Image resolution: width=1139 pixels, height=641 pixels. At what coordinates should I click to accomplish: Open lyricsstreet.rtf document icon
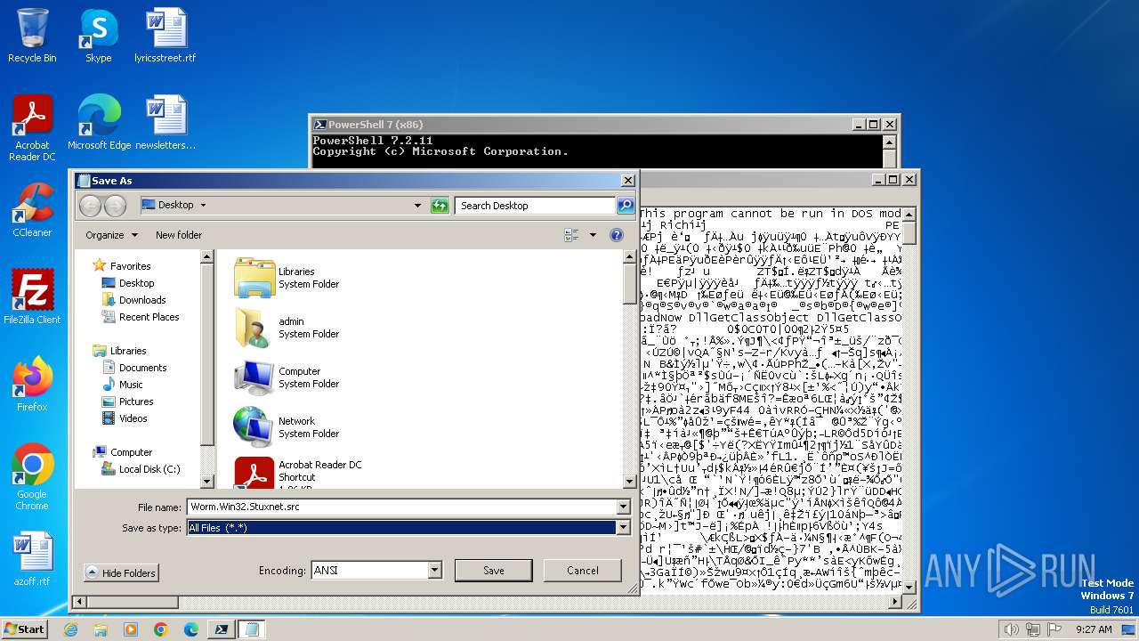(x=165, y=36)
